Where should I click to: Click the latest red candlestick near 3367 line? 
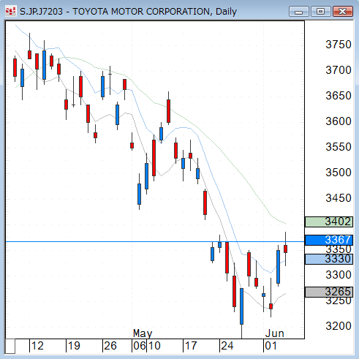285,249
